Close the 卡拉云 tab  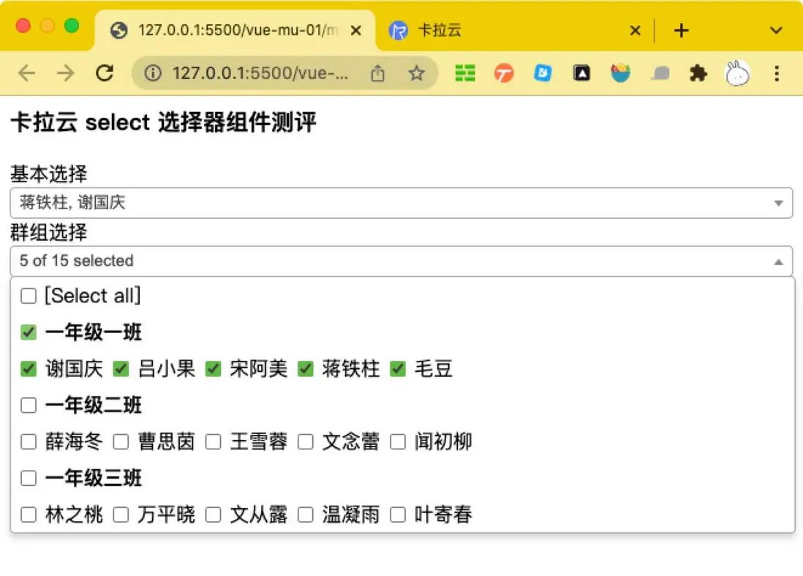[x=635, y=30]
